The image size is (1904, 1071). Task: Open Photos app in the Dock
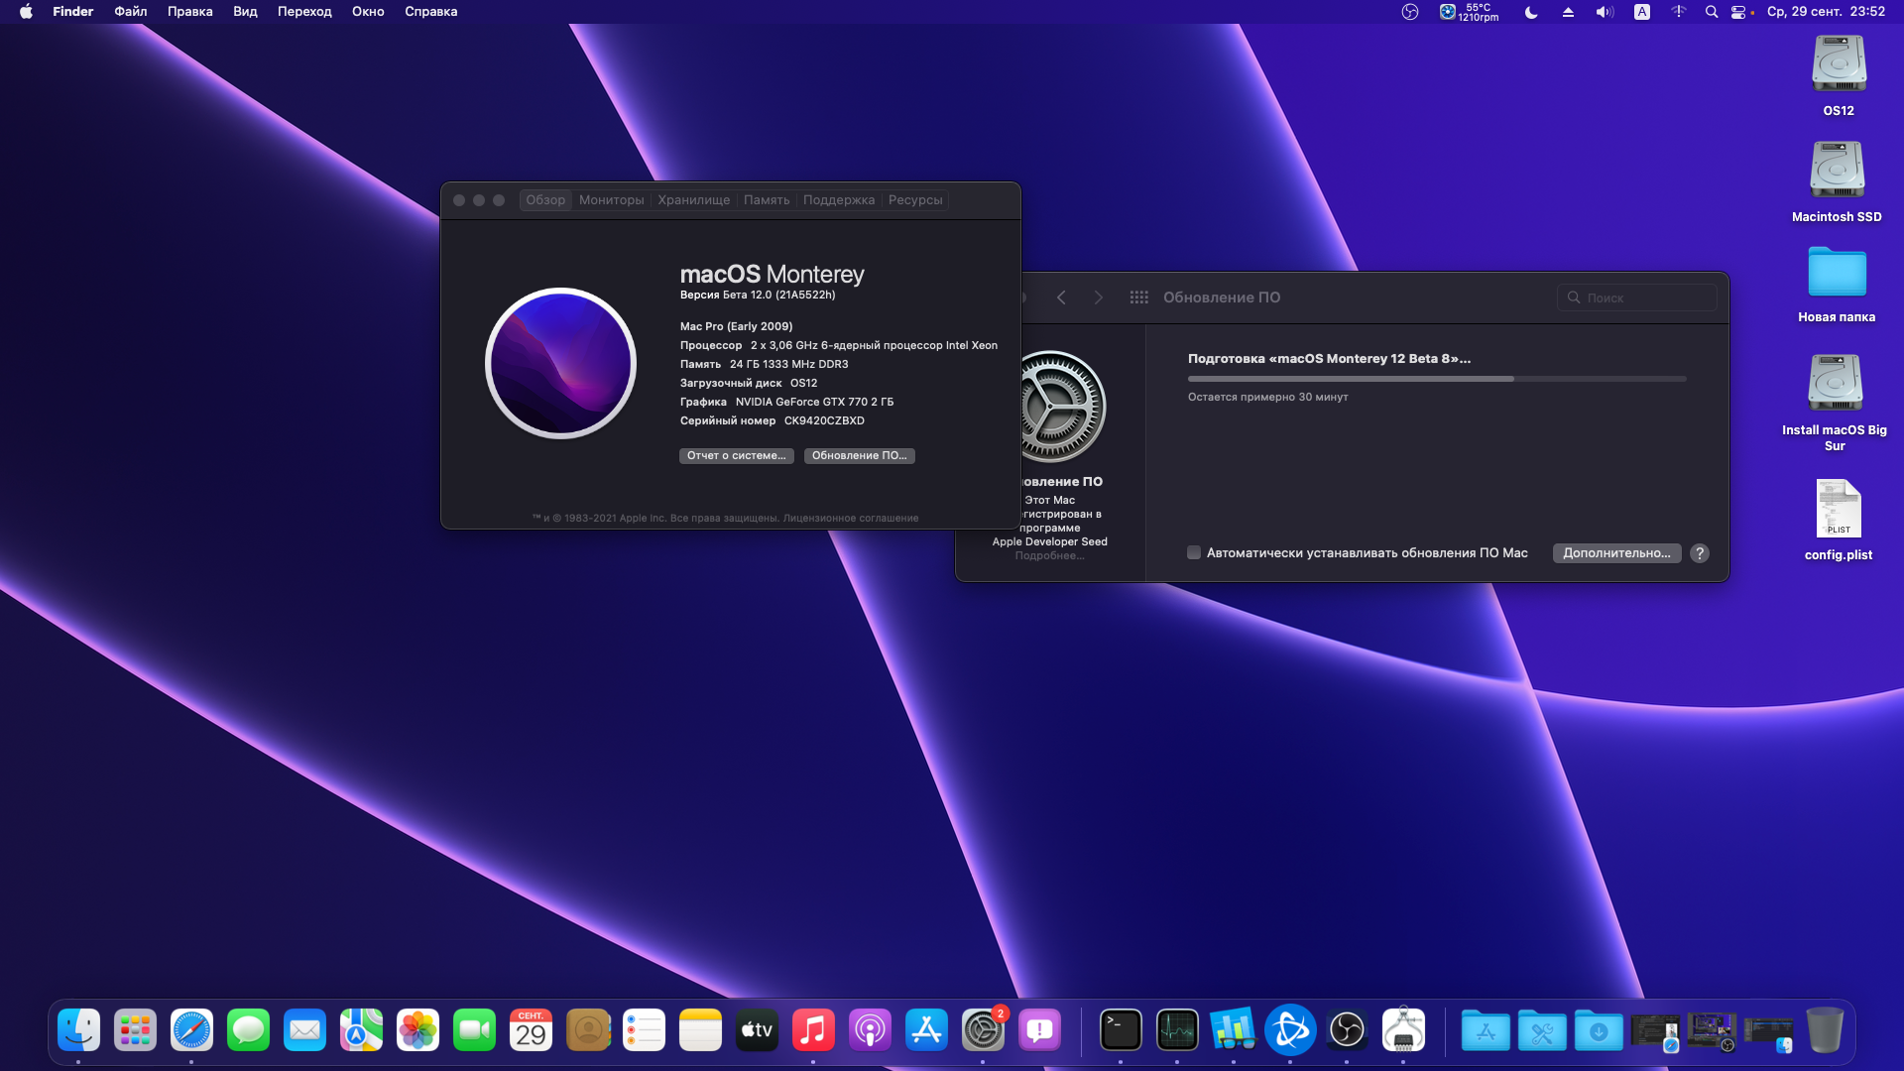click(x=417, y=1030)
